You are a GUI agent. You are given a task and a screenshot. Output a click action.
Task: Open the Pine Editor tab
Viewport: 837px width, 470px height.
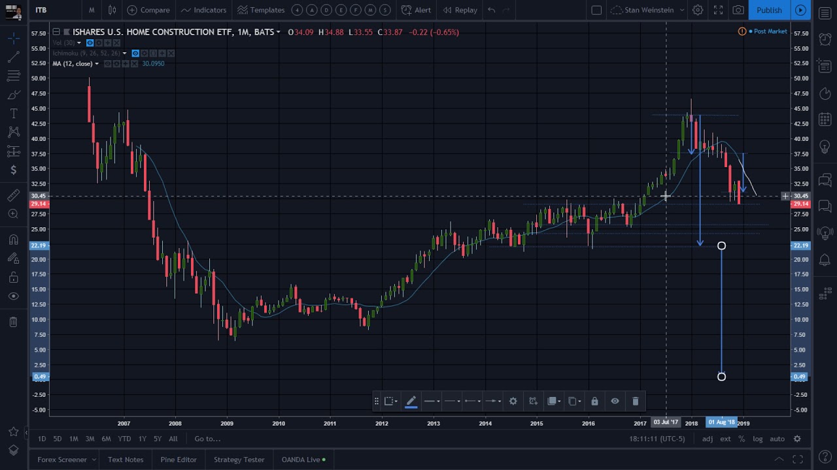179,460
